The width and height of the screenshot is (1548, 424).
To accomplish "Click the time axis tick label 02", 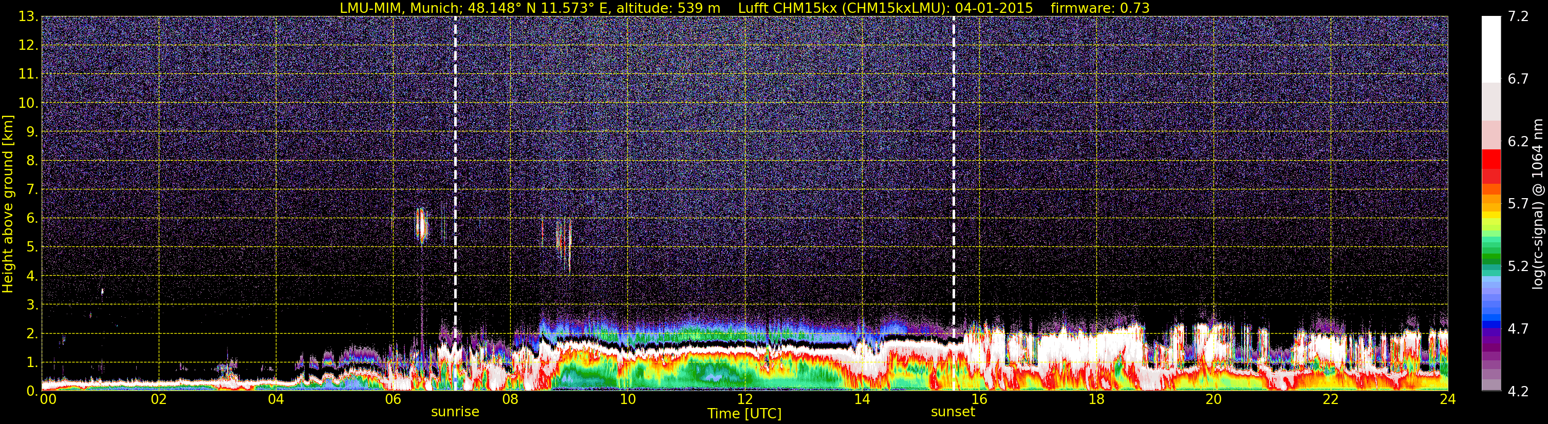I will click(x=159, y=399).
